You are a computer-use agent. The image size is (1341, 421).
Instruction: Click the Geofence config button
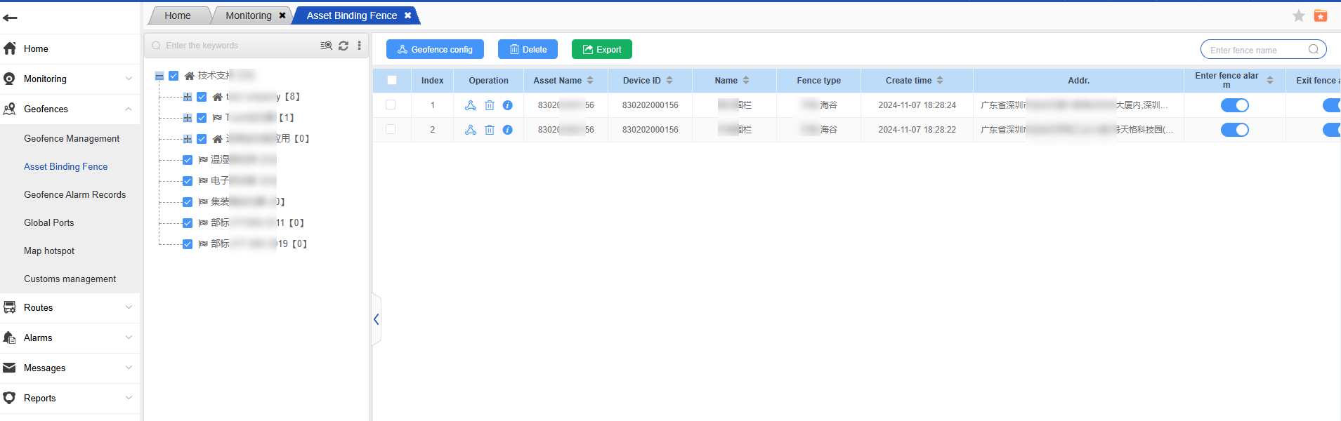[435, 49]
